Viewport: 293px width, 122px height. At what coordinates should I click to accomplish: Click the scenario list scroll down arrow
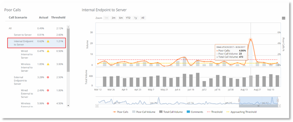(x=68, y=106)
